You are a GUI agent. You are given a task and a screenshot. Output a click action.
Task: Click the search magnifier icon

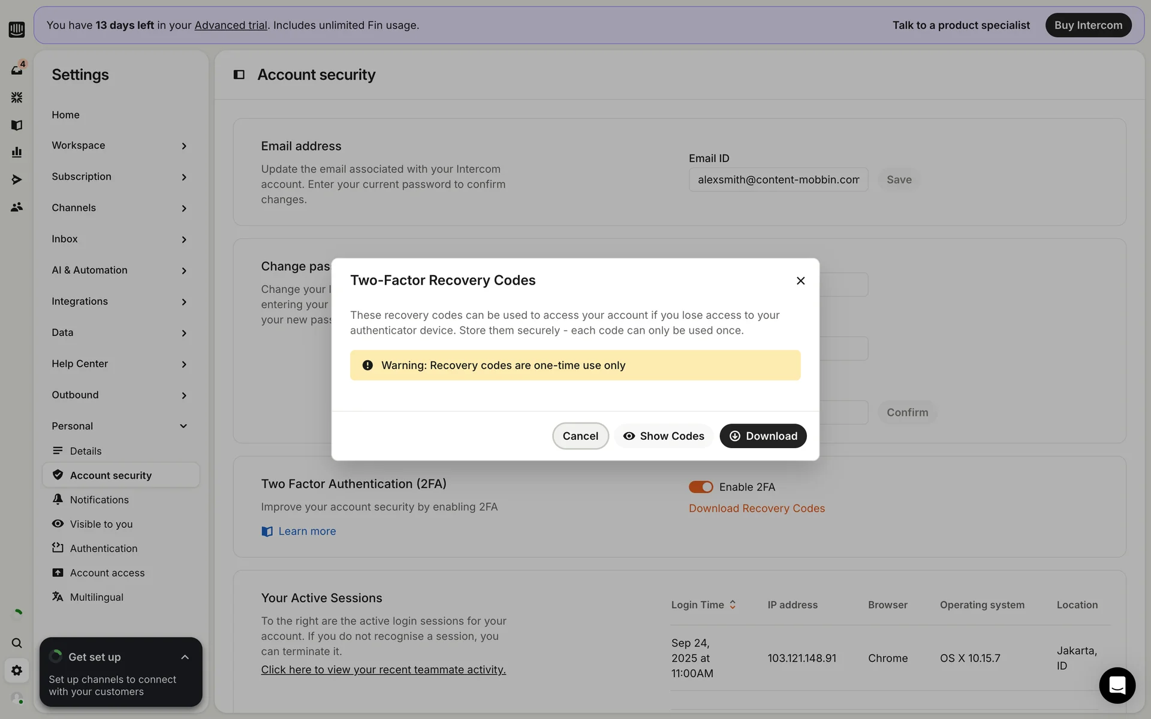click(x=17, y=643)
